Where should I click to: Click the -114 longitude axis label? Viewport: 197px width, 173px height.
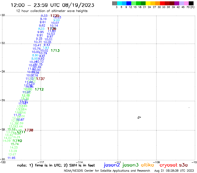[80, 162]
